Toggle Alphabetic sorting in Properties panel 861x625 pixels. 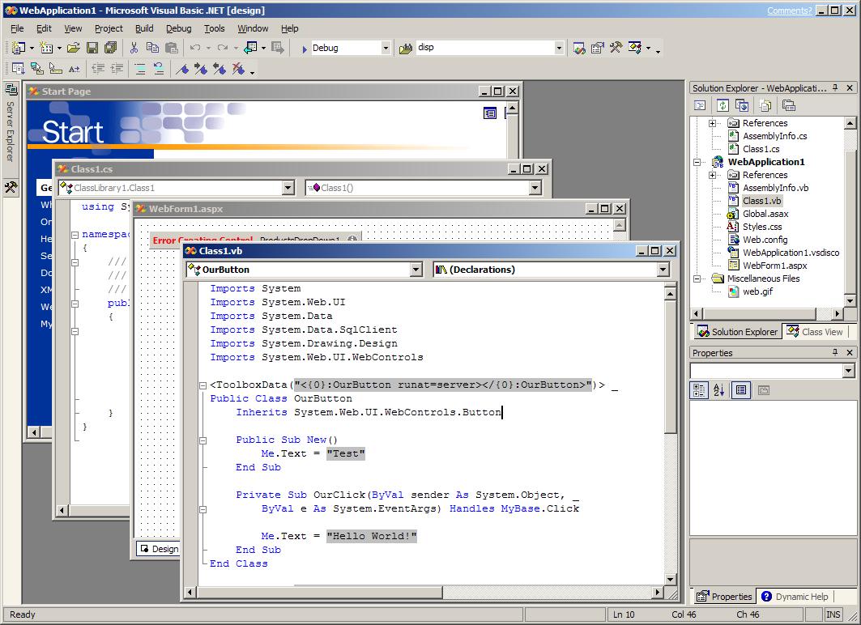(718, 390)
